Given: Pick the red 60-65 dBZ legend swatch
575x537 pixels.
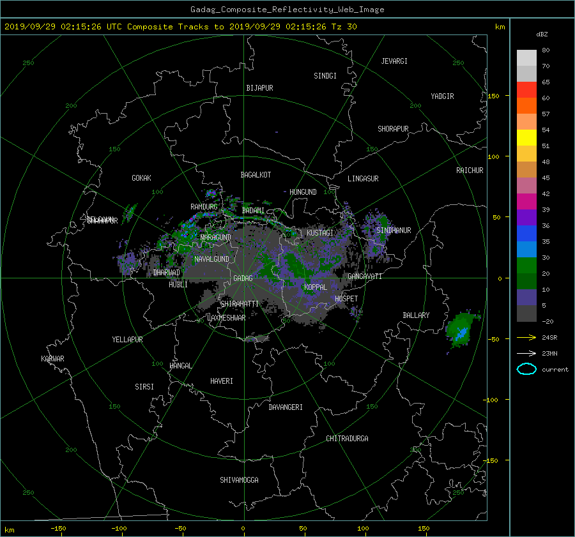Looking at the screenshot, I should 526,90.
